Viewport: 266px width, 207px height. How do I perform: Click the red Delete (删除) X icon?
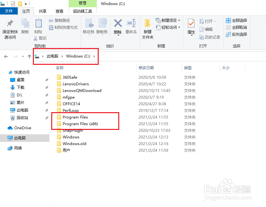(118, 23)
